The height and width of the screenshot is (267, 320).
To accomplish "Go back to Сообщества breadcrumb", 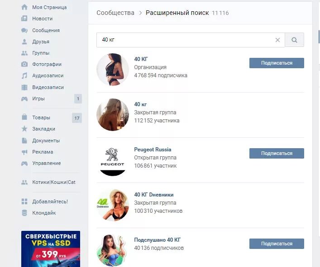I will (x=115, y=13).
